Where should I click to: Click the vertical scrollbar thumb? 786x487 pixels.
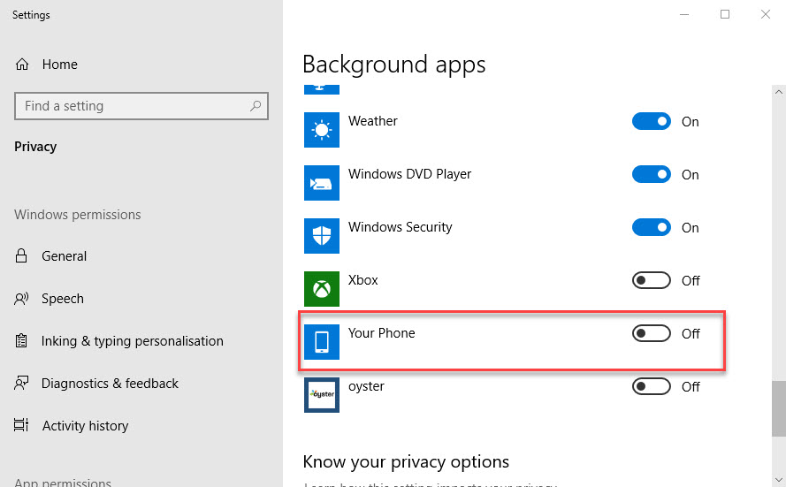tap(778, 409)
